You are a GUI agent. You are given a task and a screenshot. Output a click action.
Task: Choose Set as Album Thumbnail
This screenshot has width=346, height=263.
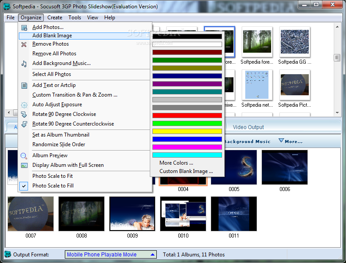click(x=61, y=135)
